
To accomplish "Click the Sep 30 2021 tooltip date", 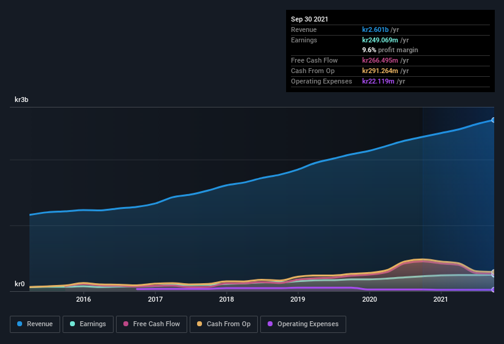I will click(x=309, y=19).
